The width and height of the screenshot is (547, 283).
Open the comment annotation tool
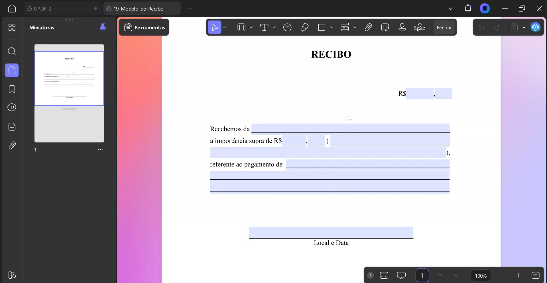(x=287, y=27)
